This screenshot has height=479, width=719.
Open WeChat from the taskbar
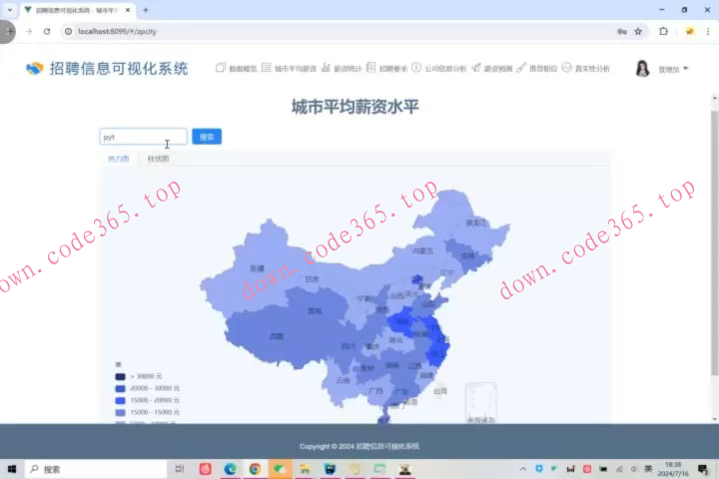click(x=280, y=469)
